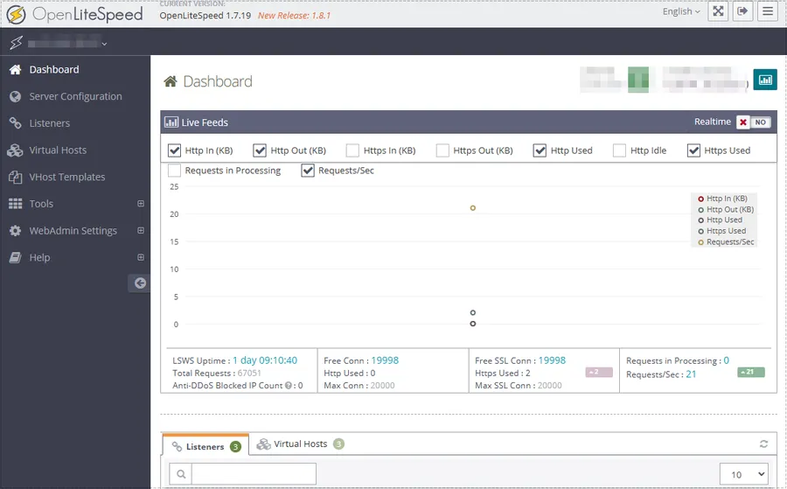The width and height of the screenshot is (787, 489).
Task: Toggle fullscreen mode icon
Action: click(x=718, y=11)
